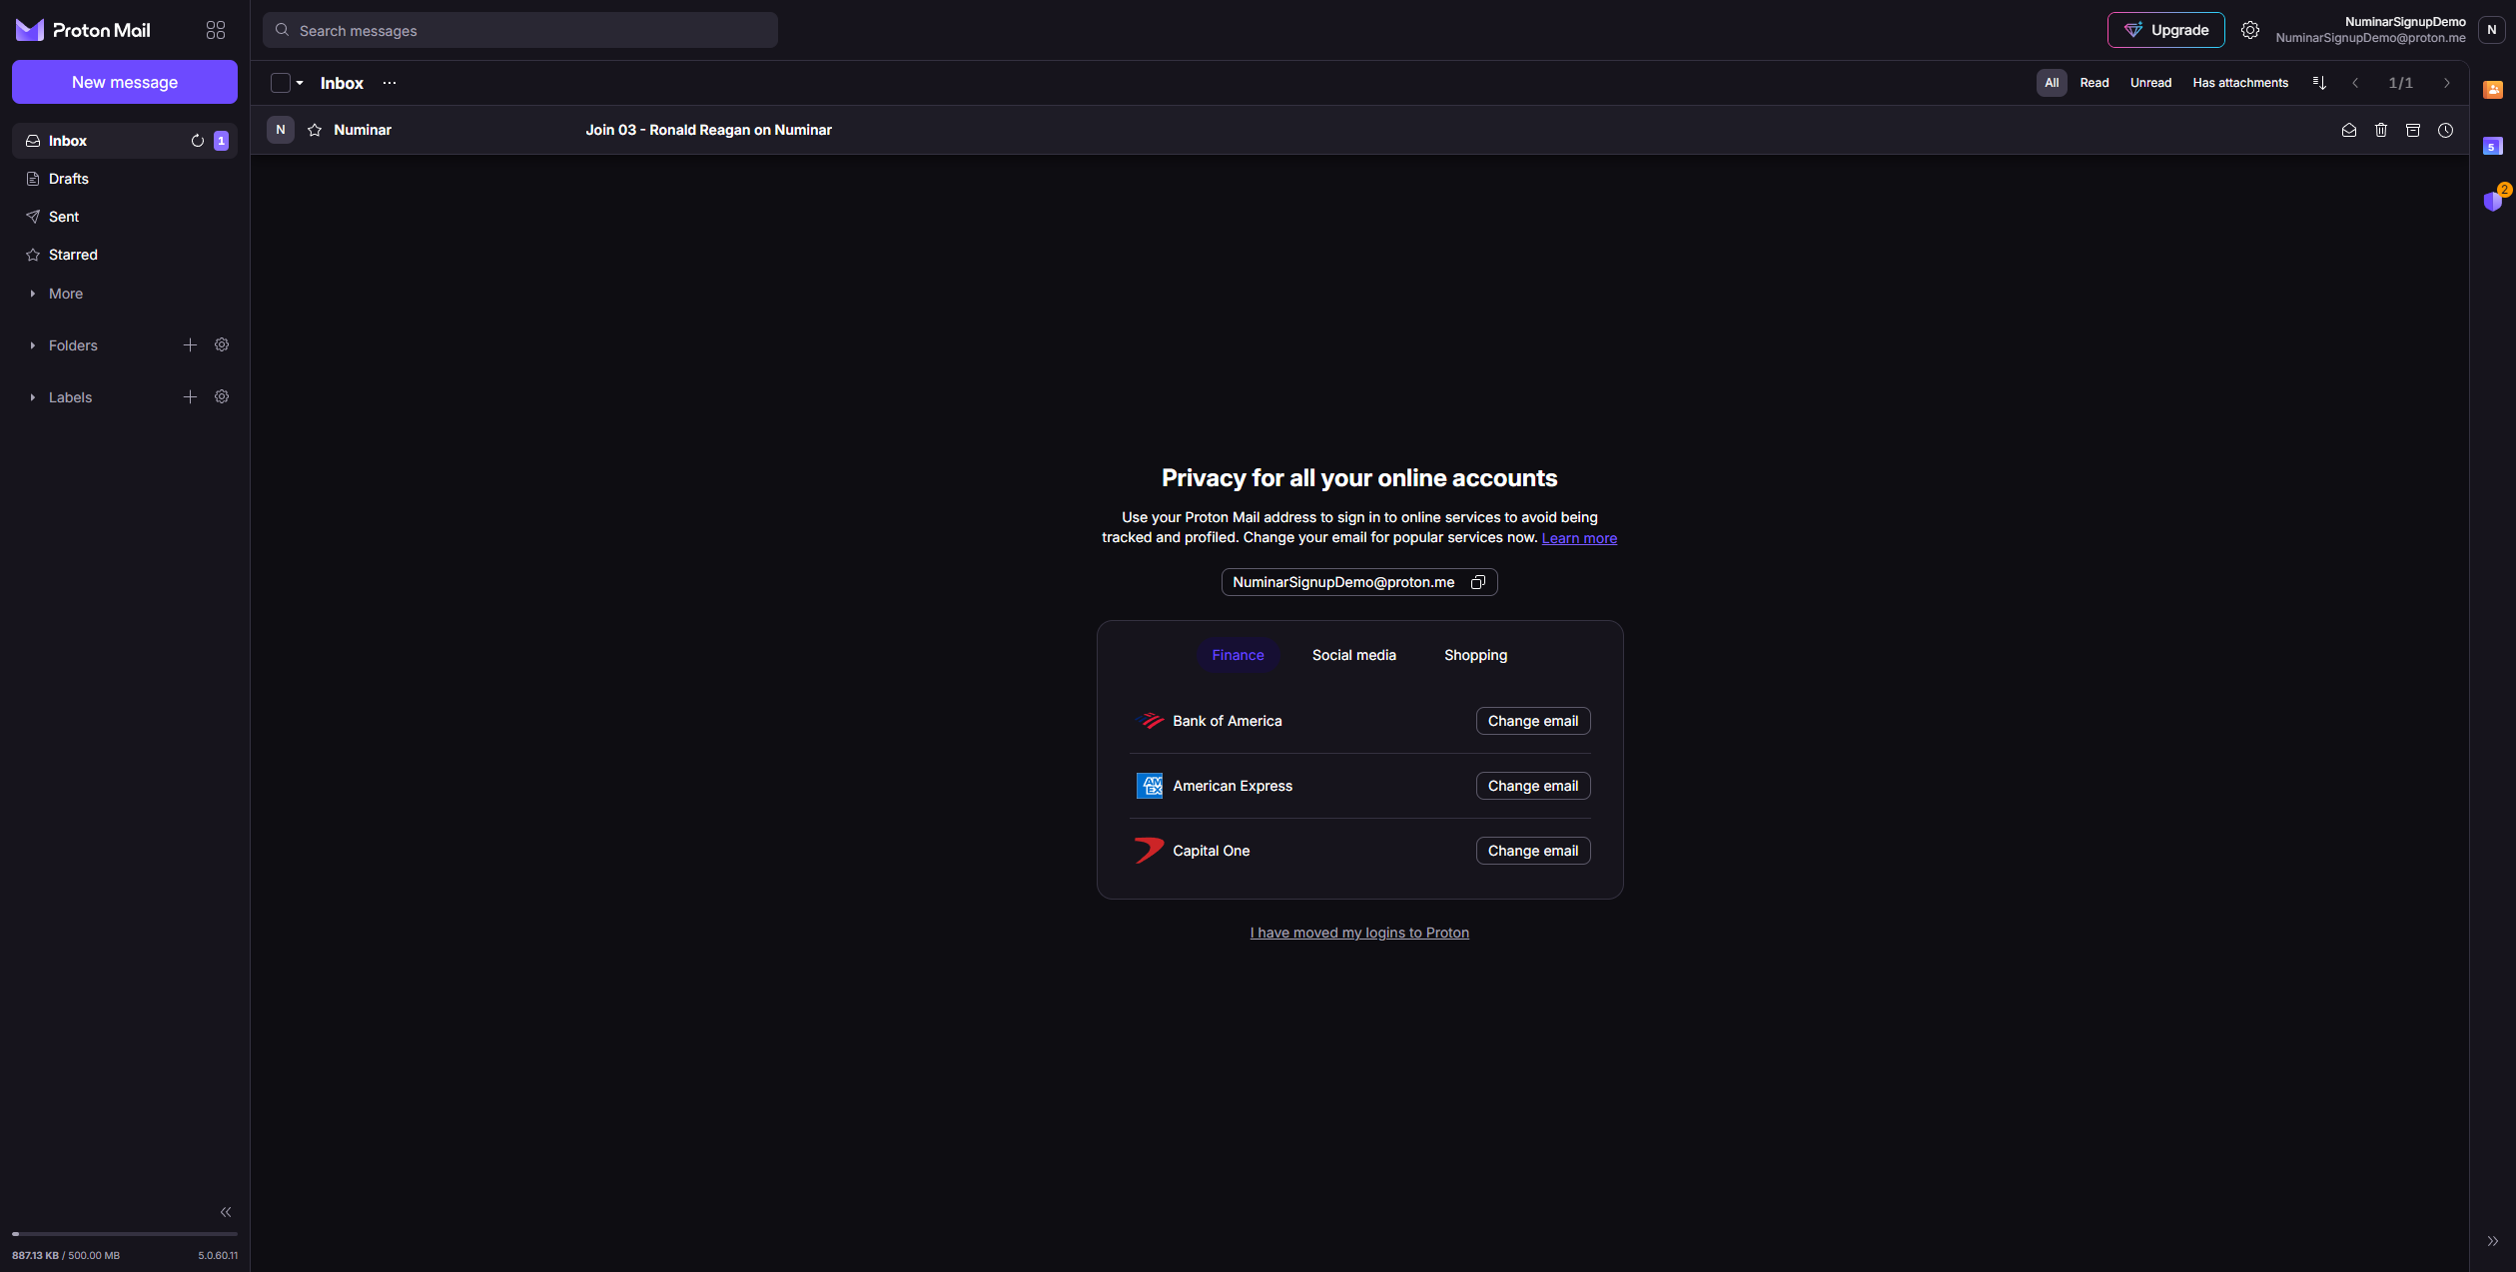Compose with New message button
Viewport: 2516px width, 1272px height.
pos(125,82)
